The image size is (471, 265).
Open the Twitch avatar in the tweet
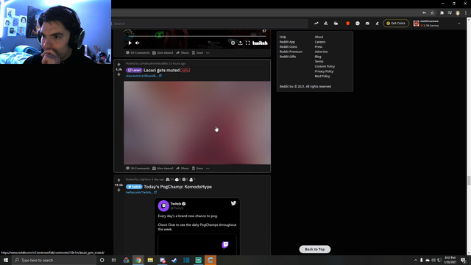tap(163, 206)
